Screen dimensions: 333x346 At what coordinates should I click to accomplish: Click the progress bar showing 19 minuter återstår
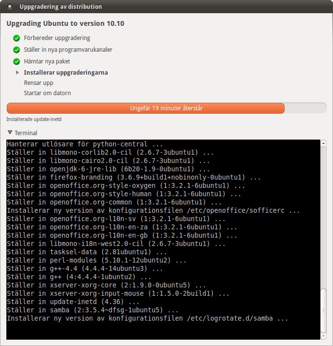coord(166,108)
